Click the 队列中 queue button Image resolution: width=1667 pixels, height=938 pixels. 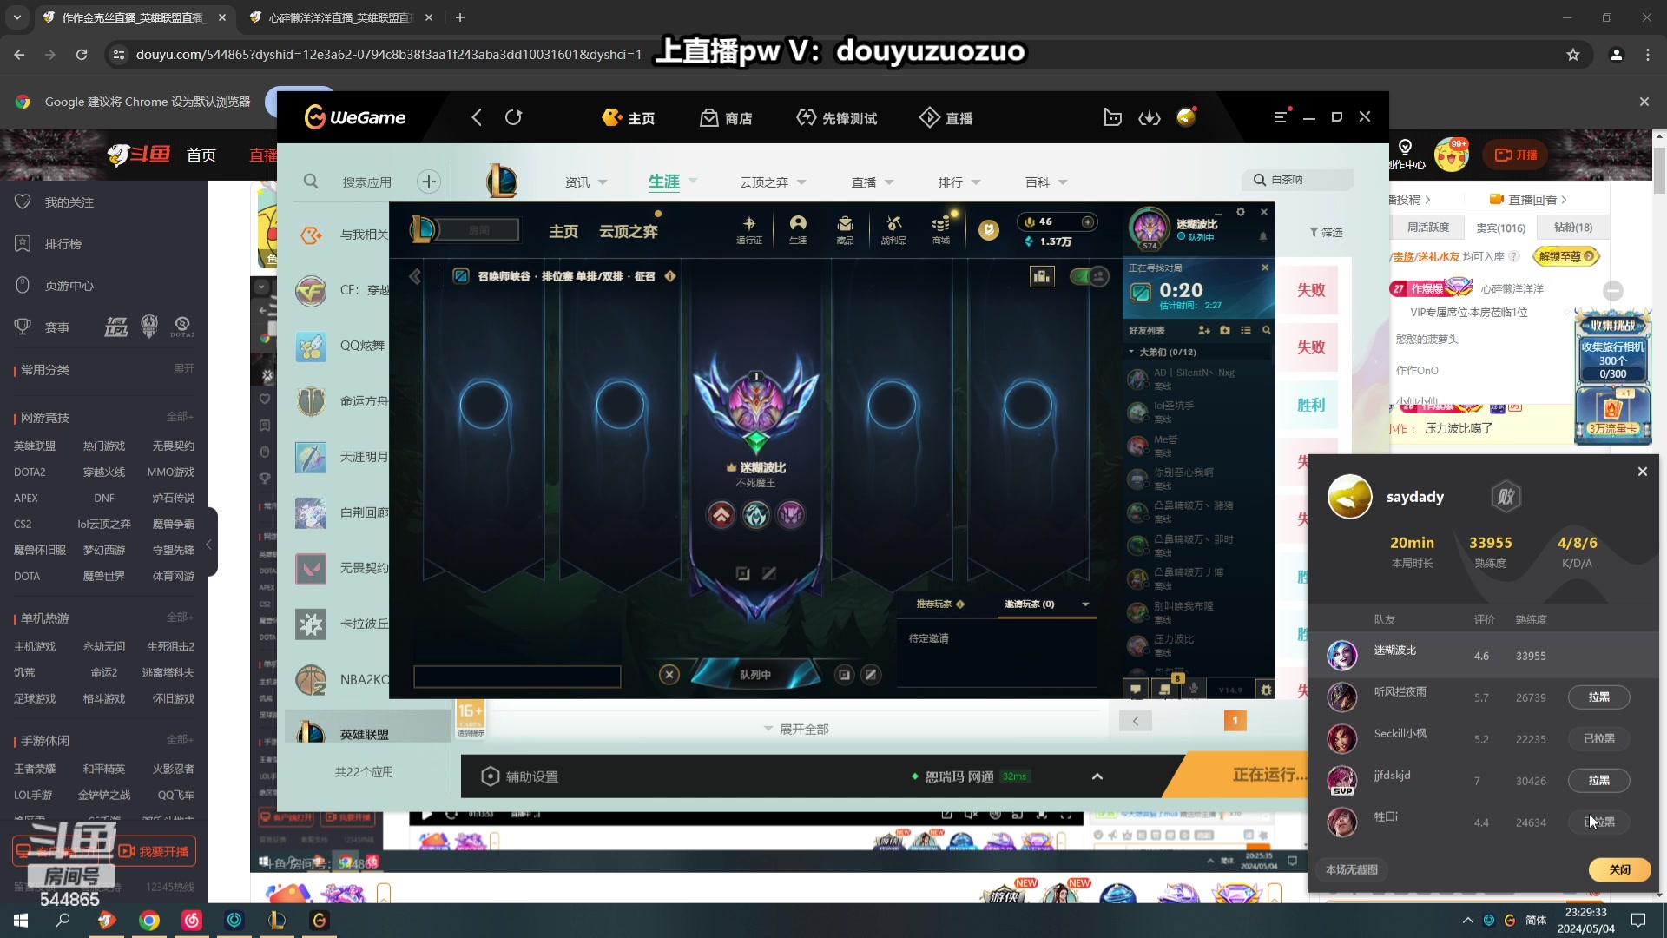coord(755,674)
